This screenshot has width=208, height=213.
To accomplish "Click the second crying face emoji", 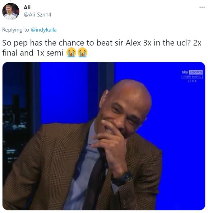I will point(82,52).
